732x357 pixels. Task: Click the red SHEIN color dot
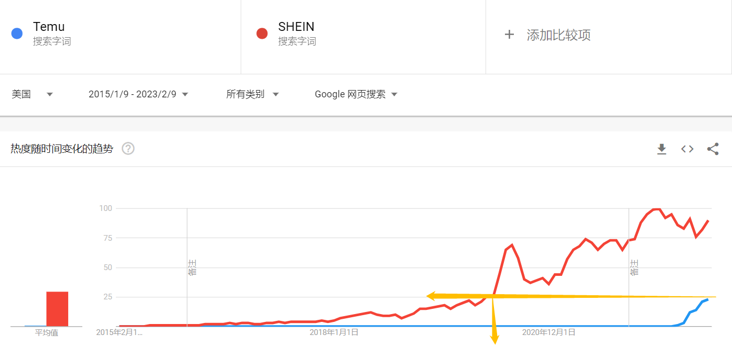click(262, 34)
